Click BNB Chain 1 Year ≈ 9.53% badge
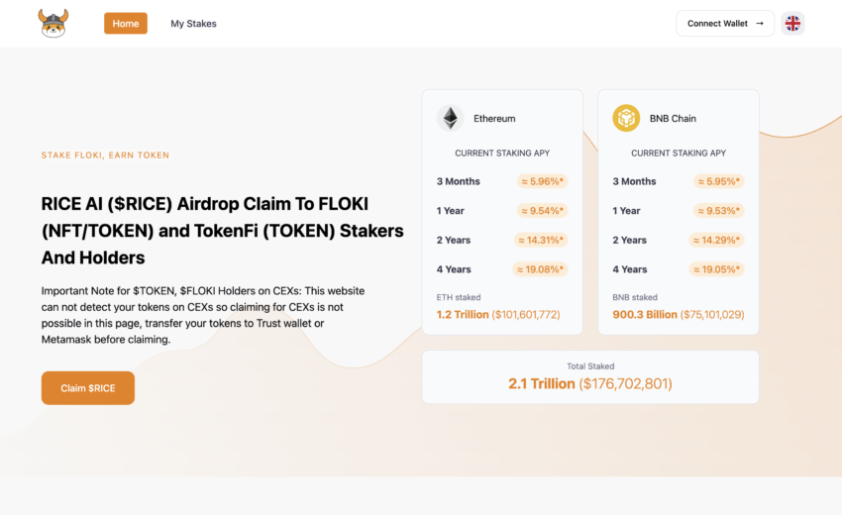 pos(718,211)
